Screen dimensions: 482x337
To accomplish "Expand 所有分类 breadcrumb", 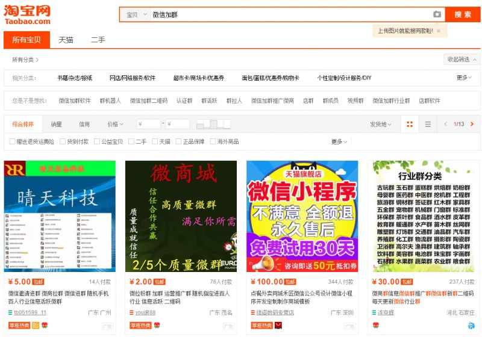I will click(25, 60).
